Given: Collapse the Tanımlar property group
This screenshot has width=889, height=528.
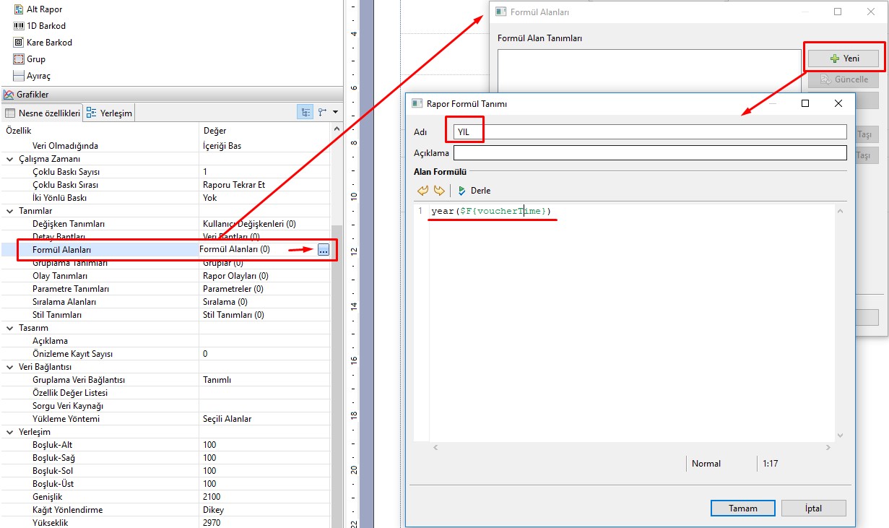Looking at the screenshot, I should coord(10,211).
